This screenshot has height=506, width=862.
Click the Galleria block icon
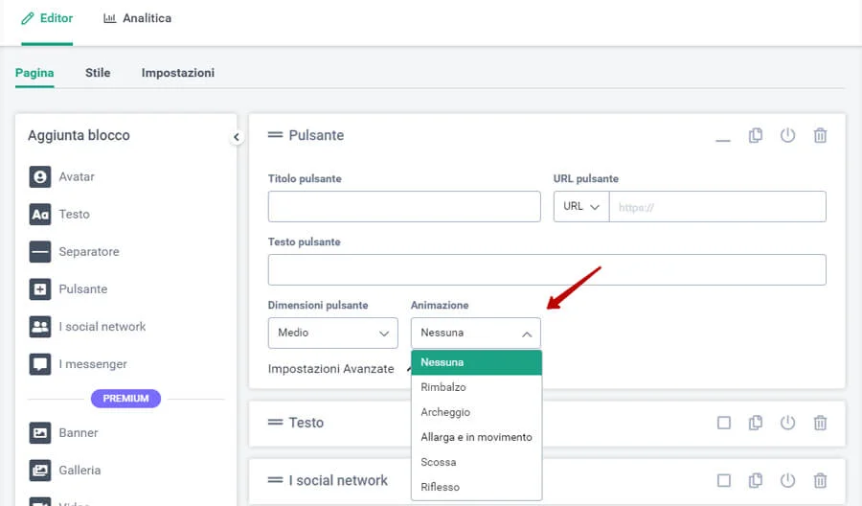pyautogui.click(x=39, y=471)
